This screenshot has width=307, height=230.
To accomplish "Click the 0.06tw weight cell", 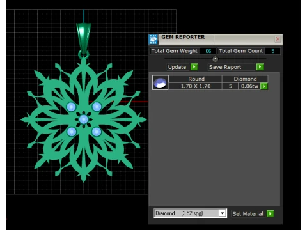I will [249, 86].
